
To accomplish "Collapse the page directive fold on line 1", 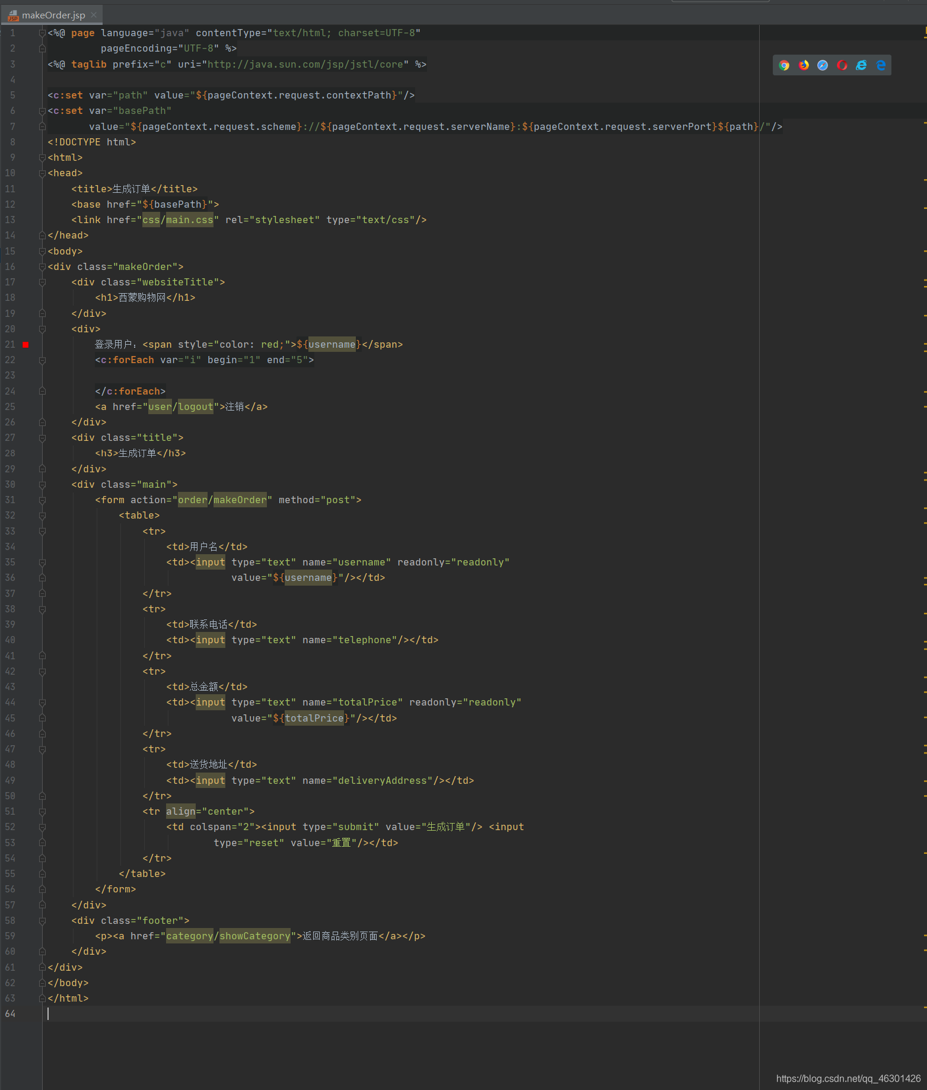I will [x=42, y=33].
